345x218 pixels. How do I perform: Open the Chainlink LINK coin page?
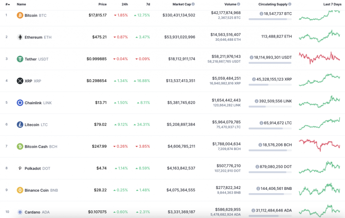point(38,103)
